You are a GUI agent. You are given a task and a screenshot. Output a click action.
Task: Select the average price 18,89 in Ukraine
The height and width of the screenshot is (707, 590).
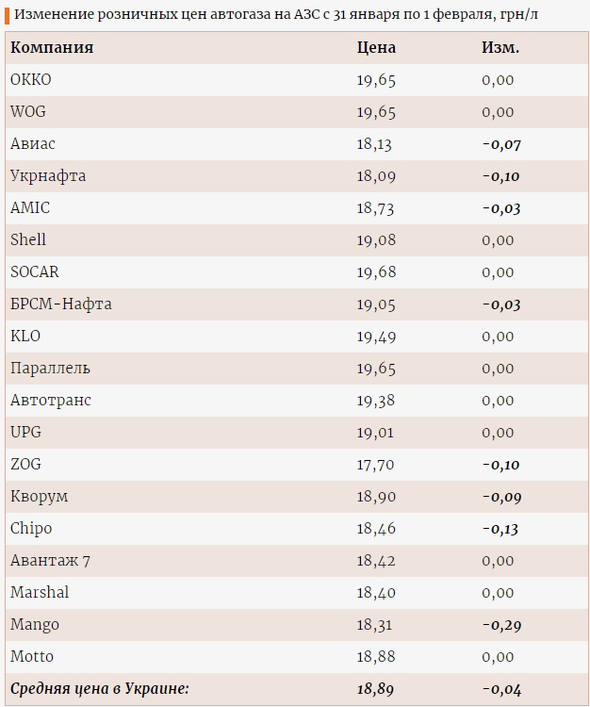(376, 689)
